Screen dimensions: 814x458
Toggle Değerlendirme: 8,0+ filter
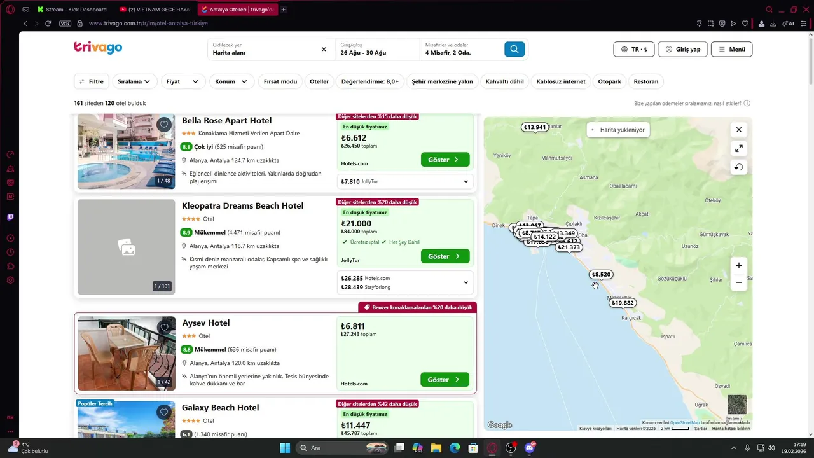tap(370, 81)
